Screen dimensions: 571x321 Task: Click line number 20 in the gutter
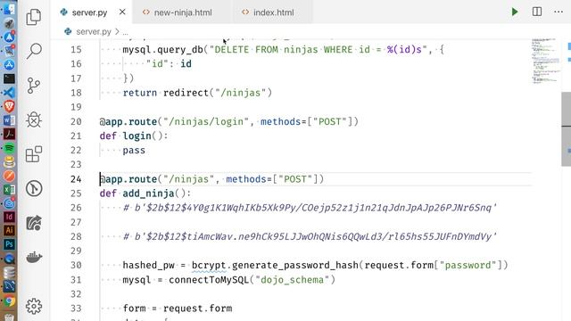(76, 121)
